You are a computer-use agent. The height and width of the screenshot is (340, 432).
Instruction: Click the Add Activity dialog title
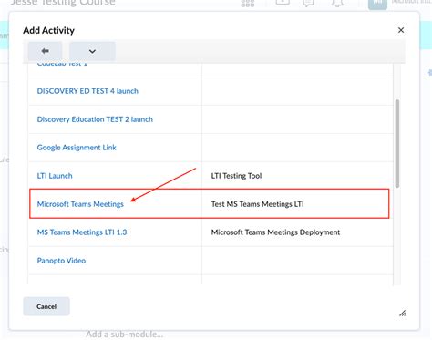[x=49, y=30]
